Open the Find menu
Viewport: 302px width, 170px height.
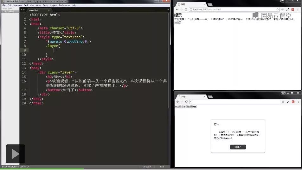(x=26, y=5)
